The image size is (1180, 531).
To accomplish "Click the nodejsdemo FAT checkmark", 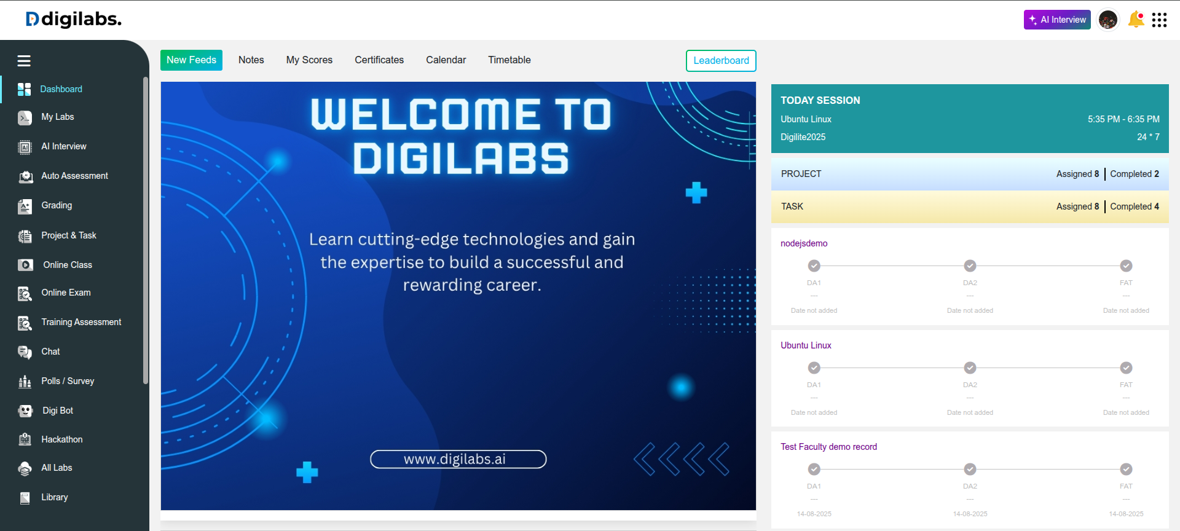I will click(1126, 265).
